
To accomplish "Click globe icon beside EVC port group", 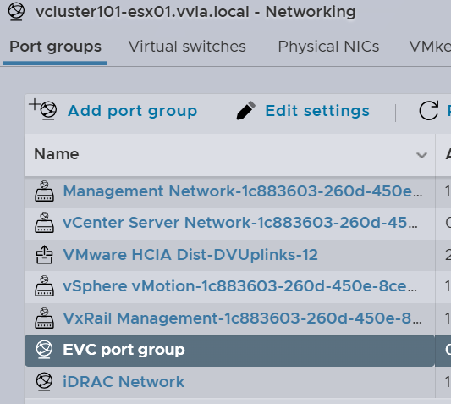I will tap(44, 350).
